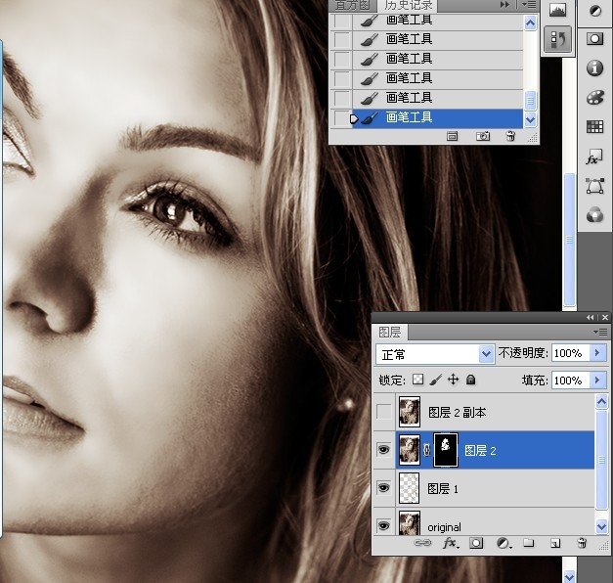Link layers using chain icon in Layers footer
The image size is (613, 583).
pos(422,543)
